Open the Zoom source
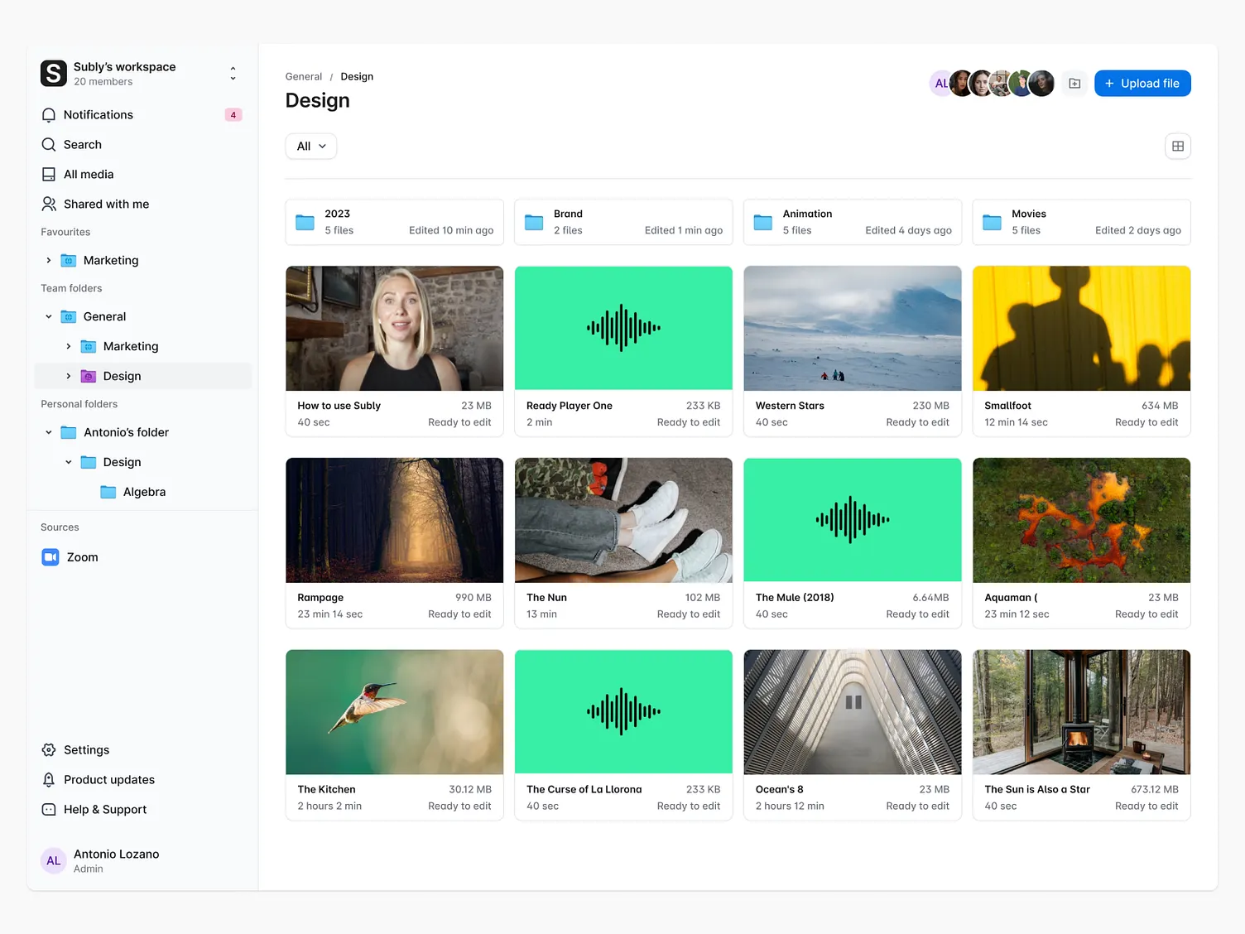 click(x=82, y=556)
